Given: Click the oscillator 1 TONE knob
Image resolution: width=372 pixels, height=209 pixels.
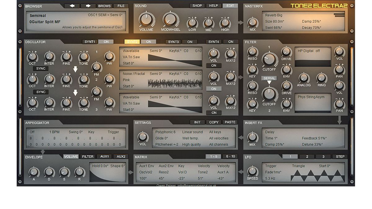Looking at the screenshot, I should click(83, 56).
